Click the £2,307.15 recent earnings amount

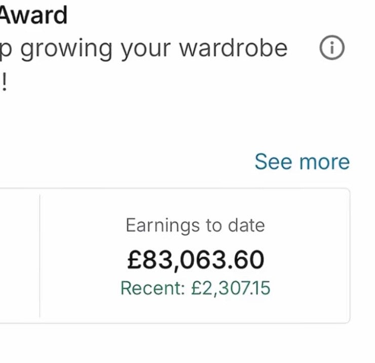pyautogui.click(x=231, y=288)
